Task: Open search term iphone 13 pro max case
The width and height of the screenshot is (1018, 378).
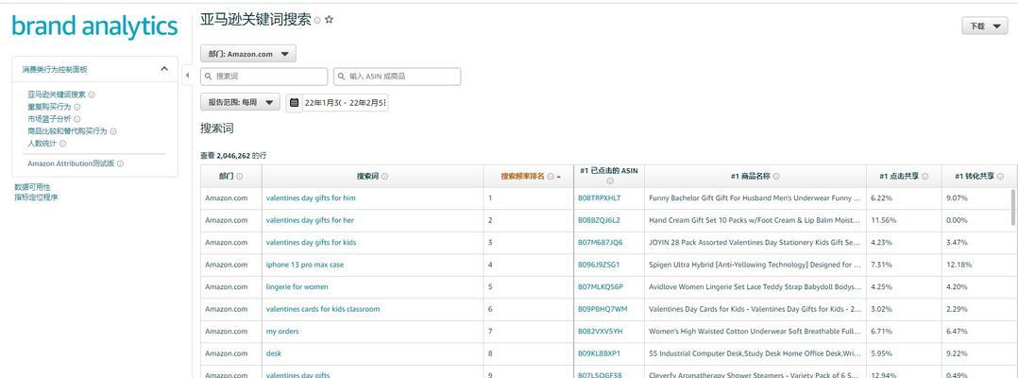Action: pos(305,265)
